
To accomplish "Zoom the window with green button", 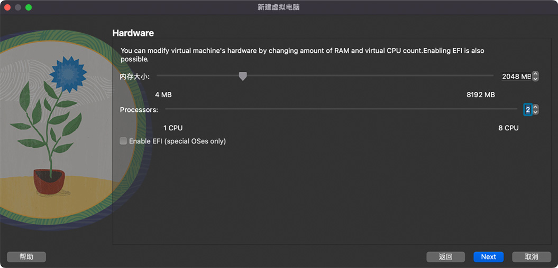I will click(29, 7).
